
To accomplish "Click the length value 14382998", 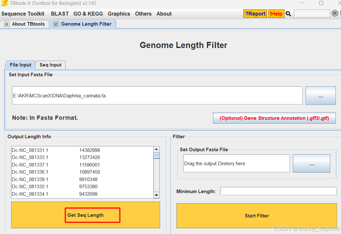I will coord(90,150).
